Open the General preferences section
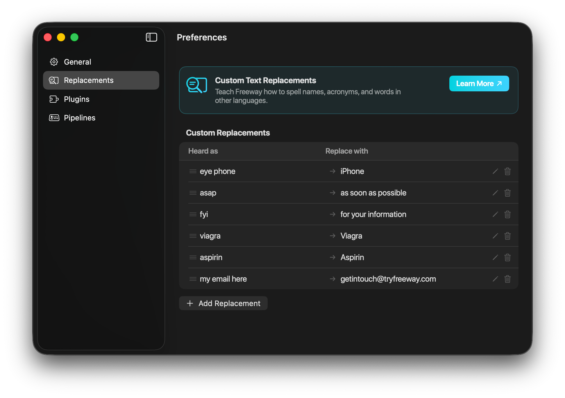The height and width of the screenshot is (398, 565). tap(77, 62)
